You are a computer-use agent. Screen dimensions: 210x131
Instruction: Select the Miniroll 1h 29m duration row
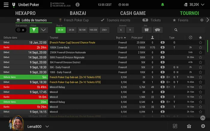pos(102,107)
